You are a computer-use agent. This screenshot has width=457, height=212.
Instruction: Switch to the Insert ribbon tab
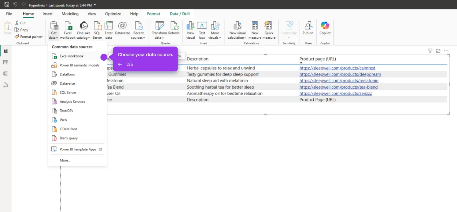(47, 14)
